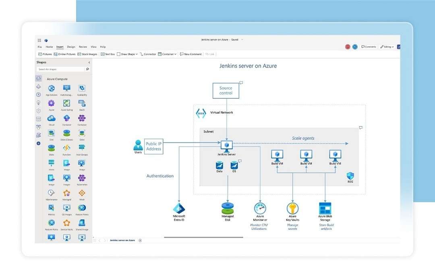This screenshot has width=435, height=278.
Task: Select the Automanage shape in Azure Compute
Action: (66, 88)
